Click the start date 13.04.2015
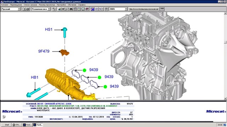Viewport: 227px width, 127px height. (77, 117)
